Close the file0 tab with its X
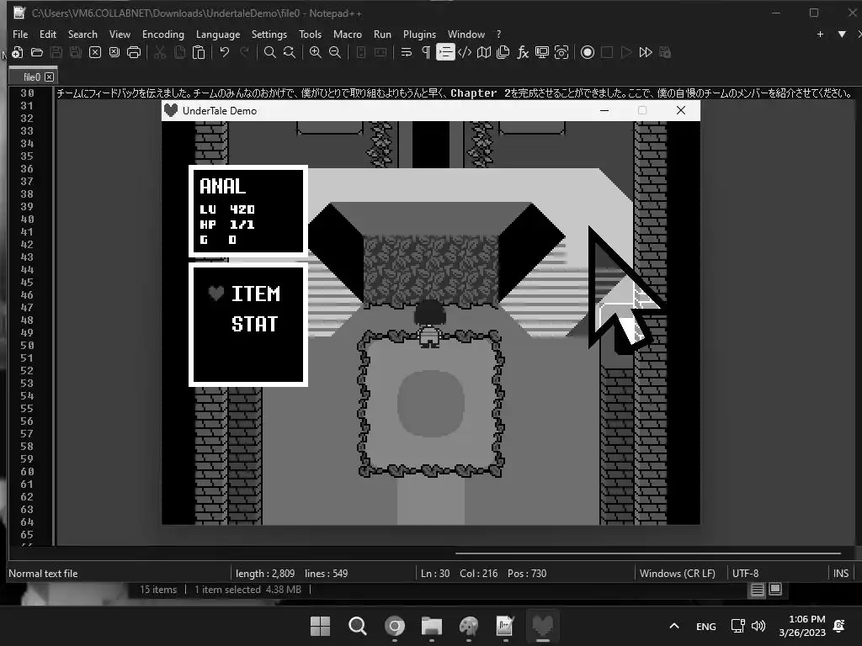 click(50, 77)
